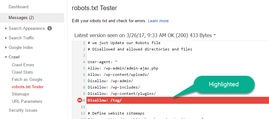
Task: Open the latest version seen dropdown
Action: (145, 36)
